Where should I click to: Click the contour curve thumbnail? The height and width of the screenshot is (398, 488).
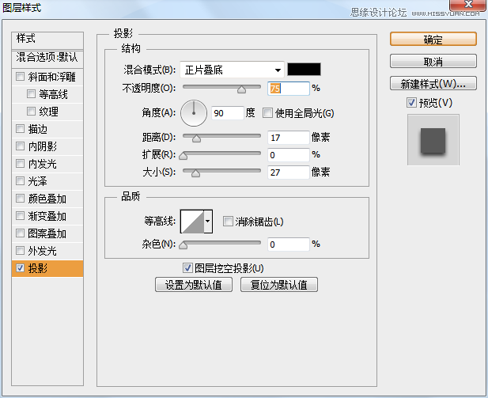click(x=192, y=222)
